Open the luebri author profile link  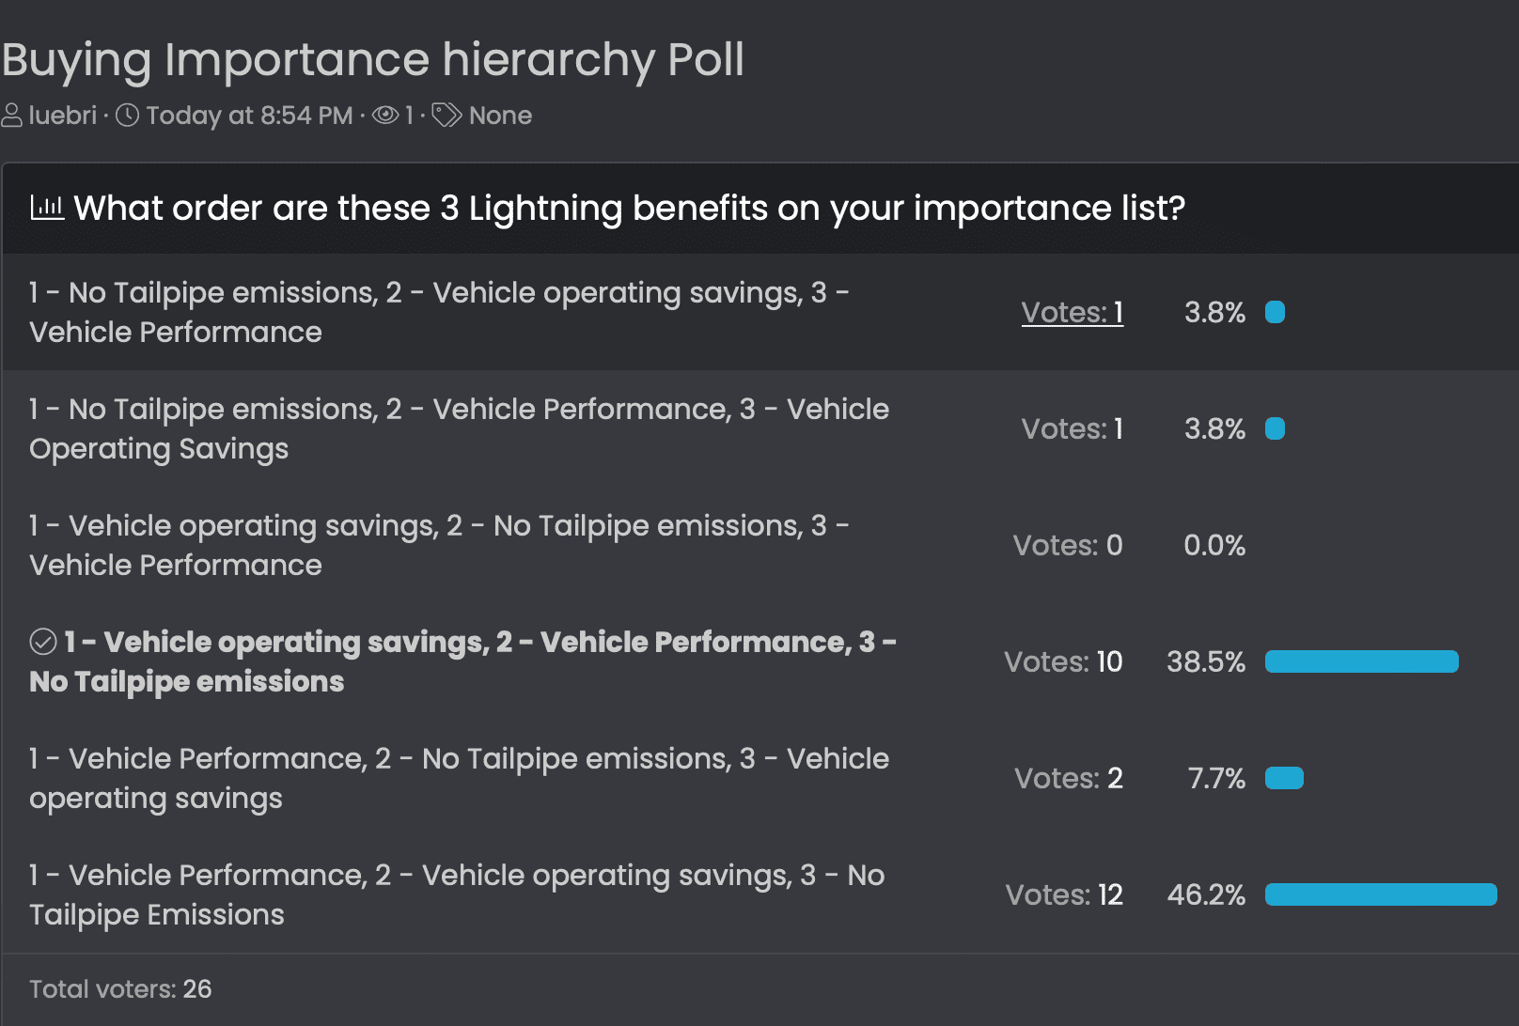click(63, 116)
